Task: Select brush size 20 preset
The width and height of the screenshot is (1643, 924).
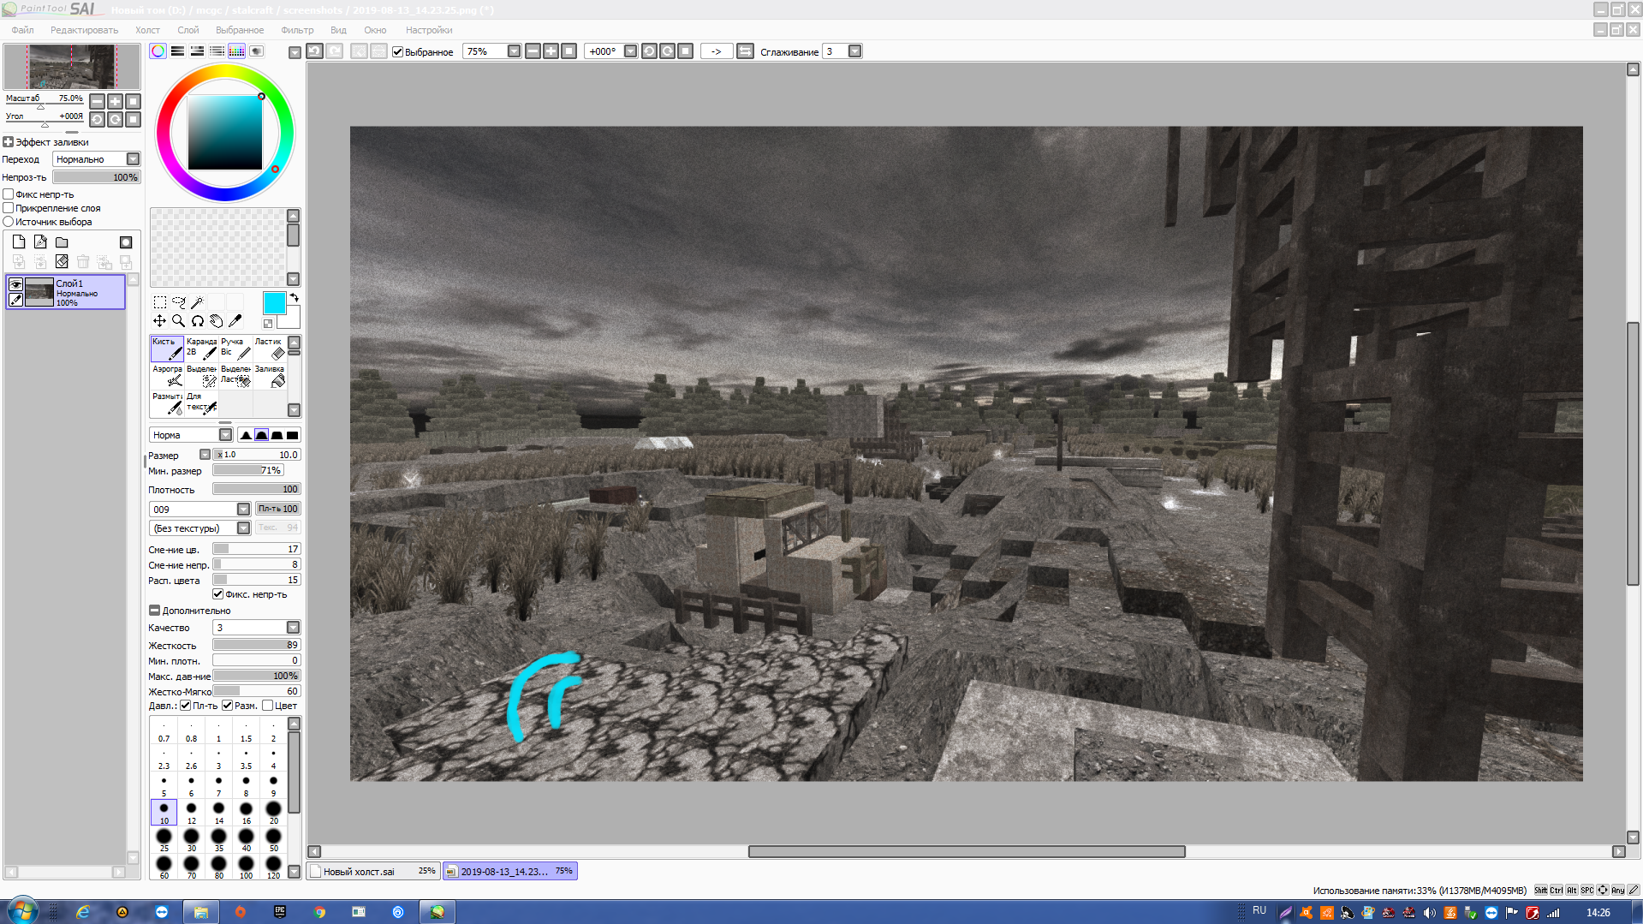Action: click(273, 812)
